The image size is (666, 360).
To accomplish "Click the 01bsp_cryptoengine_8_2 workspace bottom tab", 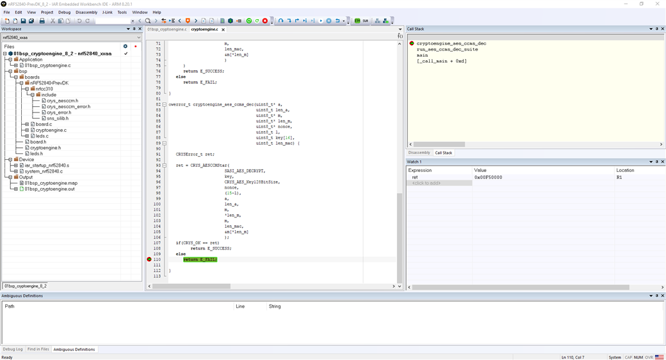I will coord(26,286).
